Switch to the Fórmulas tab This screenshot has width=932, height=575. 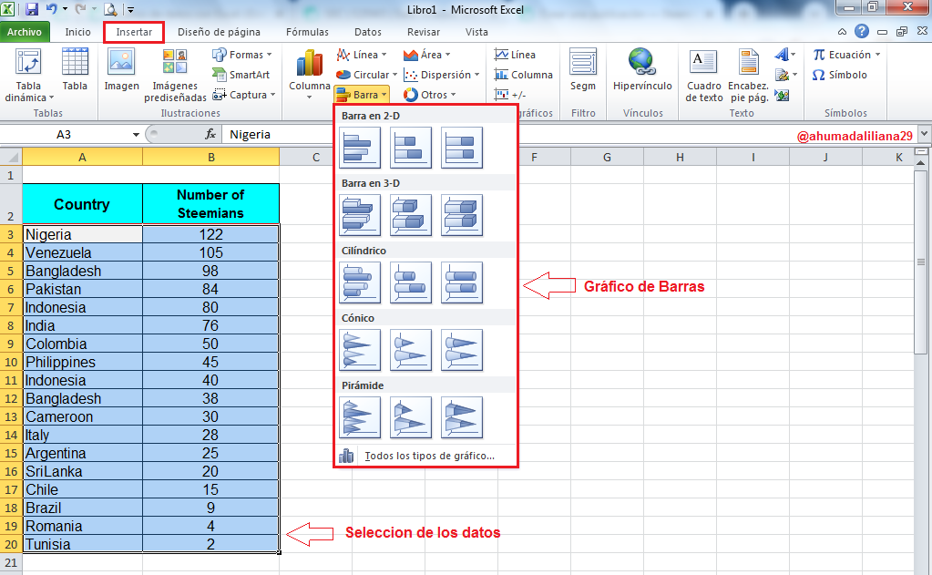307,32
